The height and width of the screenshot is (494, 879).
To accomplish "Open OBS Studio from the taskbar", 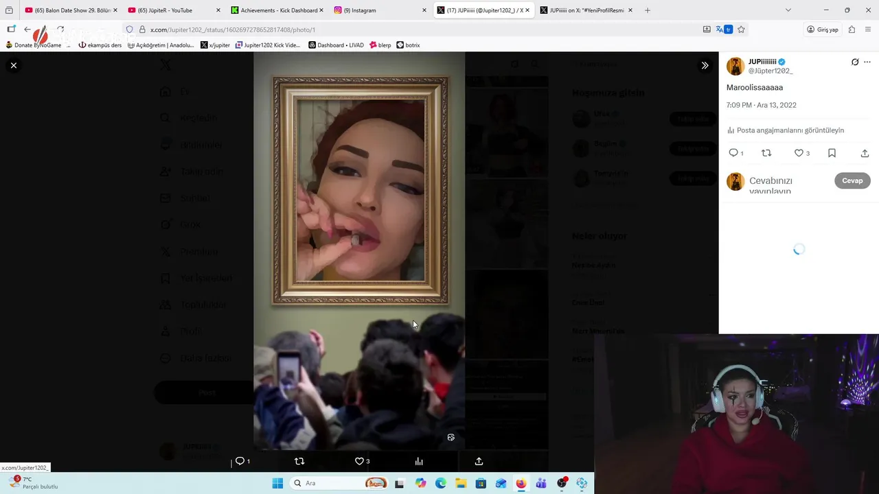I will click(562, 483).
